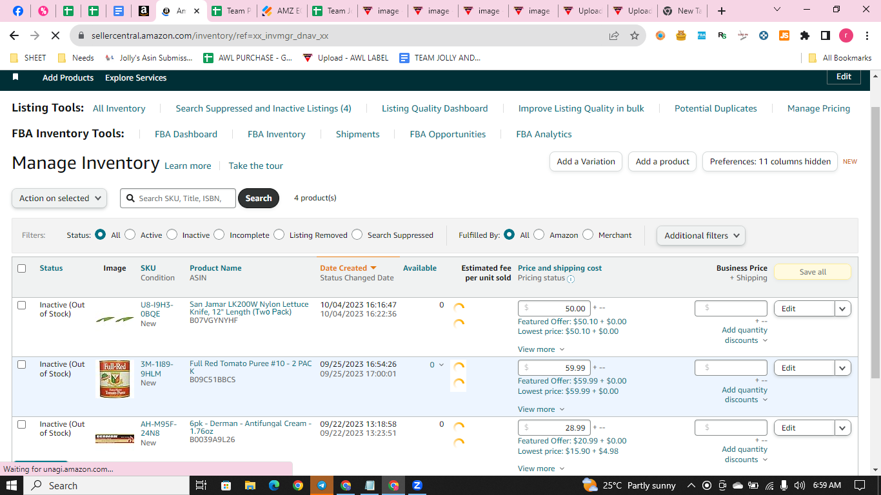Click the $50.00 price field
Viewport: 881px width, 495px height.
[555, 309]
